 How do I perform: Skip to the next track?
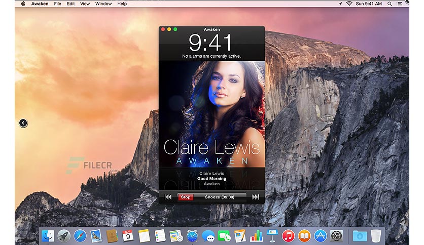[255, 197]
